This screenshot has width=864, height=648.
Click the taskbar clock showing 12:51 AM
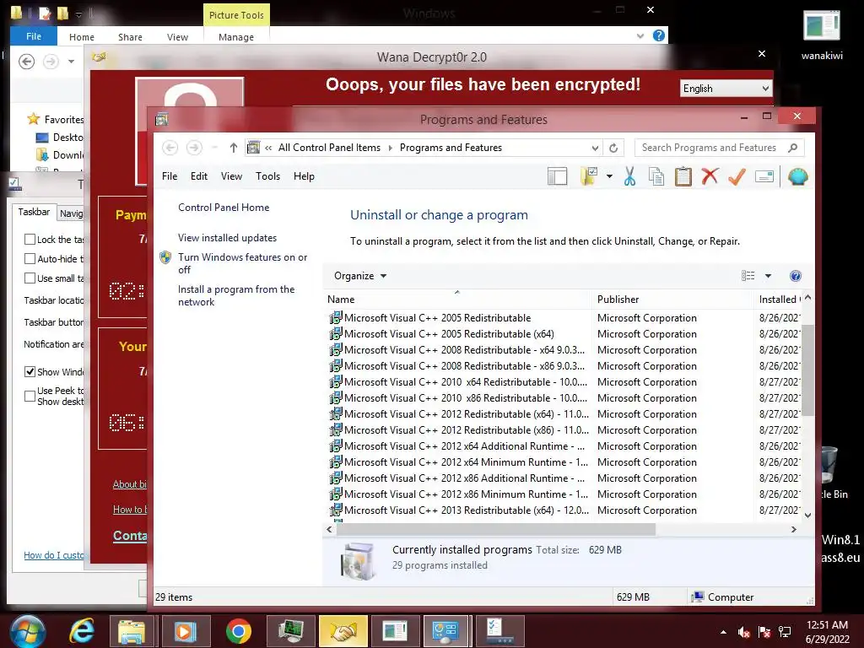tap(827, 632)
